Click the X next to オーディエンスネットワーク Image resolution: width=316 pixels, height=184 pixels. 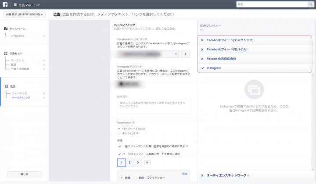[202, 176]
